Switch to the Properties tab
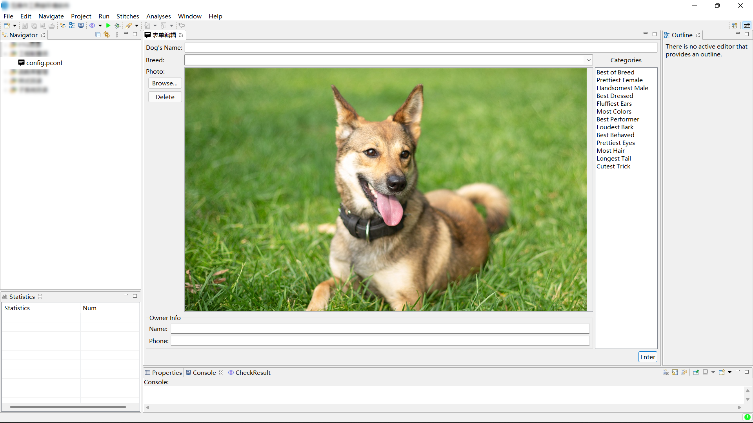The width and height of the screenshot is (753, 423). pyautogui.click(x=164, y=372)
